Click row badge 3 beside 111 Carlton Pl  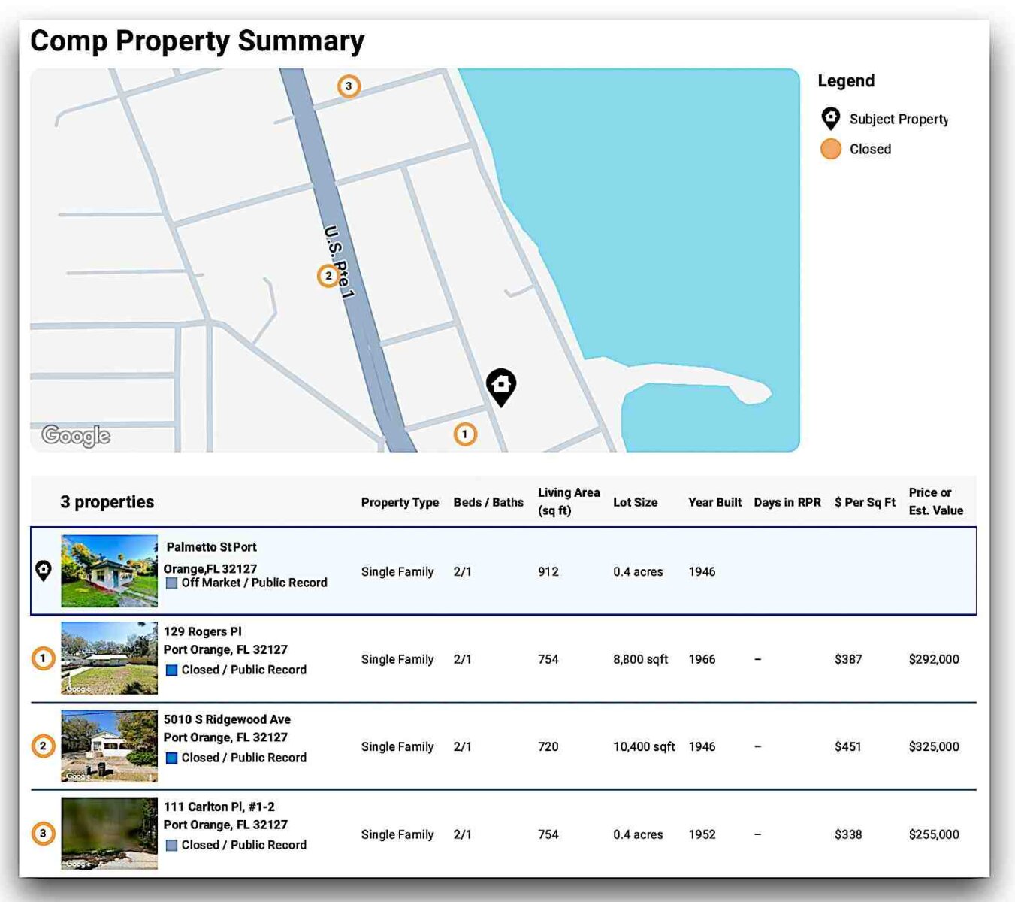(44, 833)
